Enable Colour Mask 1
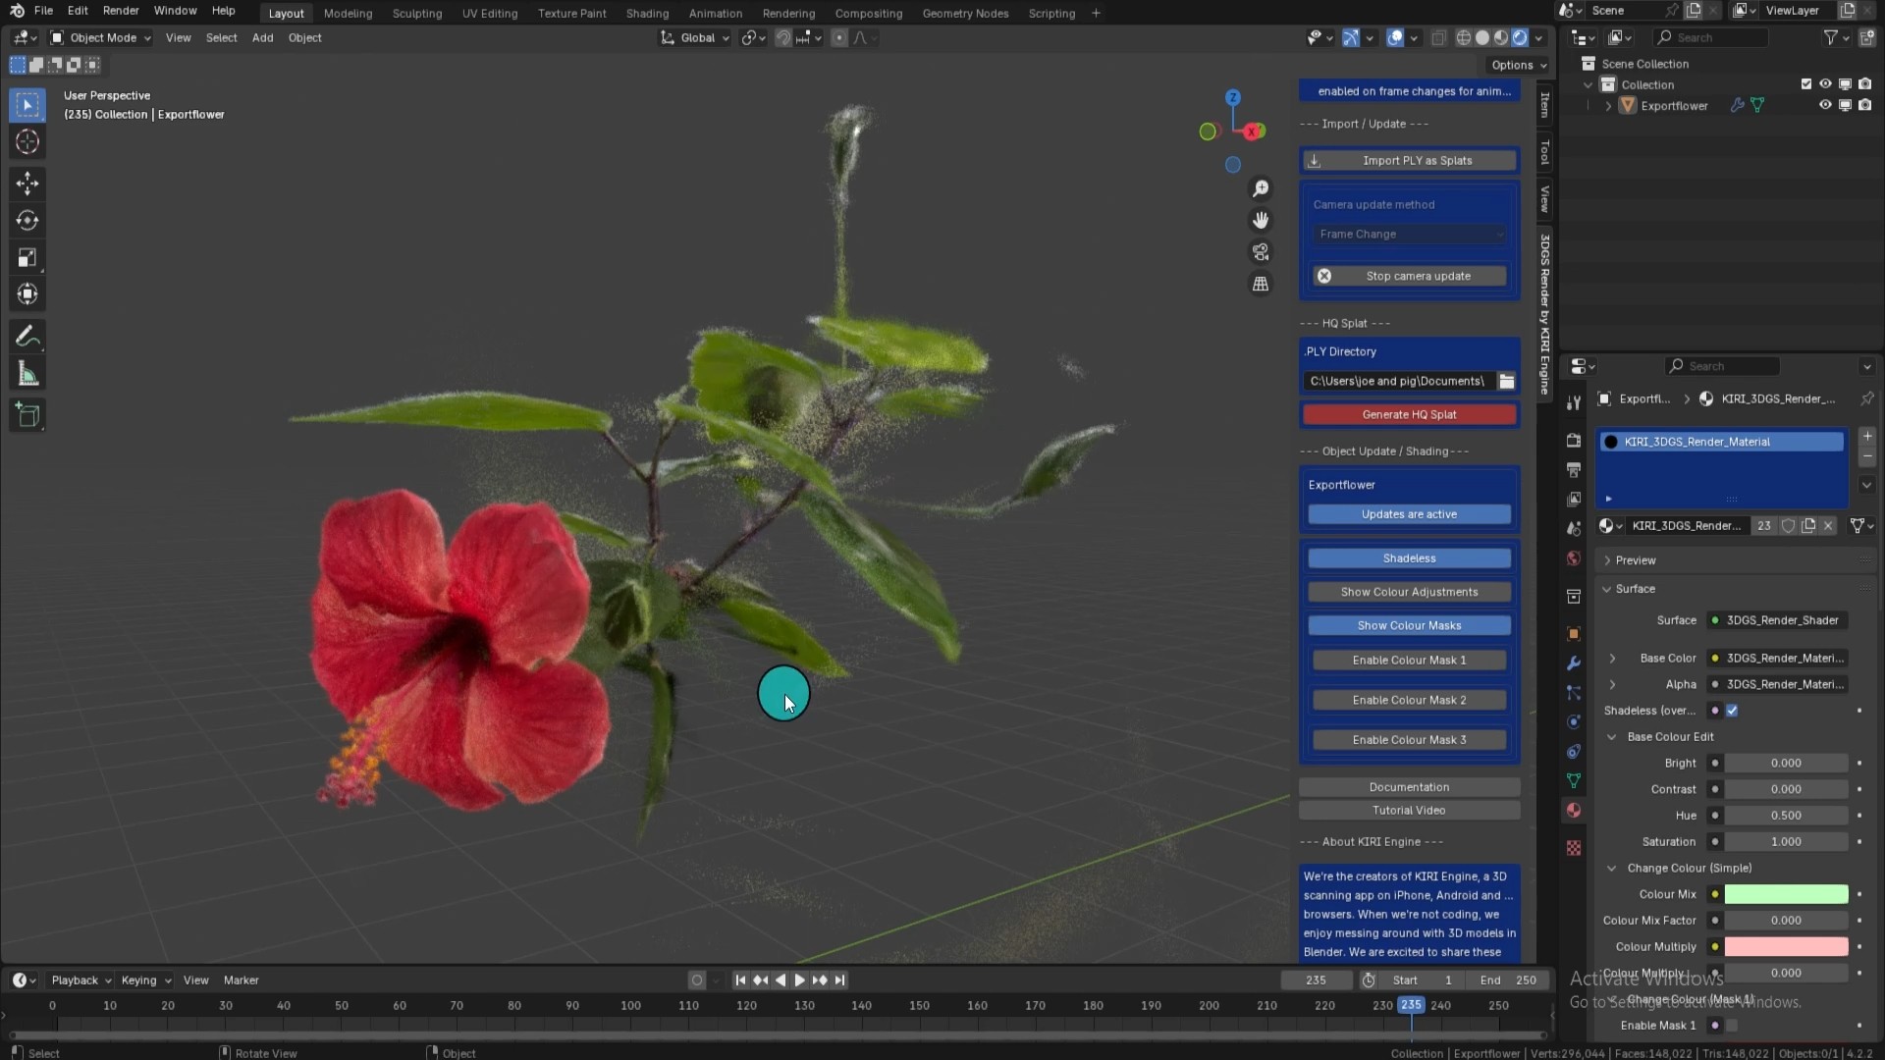 1409,659
